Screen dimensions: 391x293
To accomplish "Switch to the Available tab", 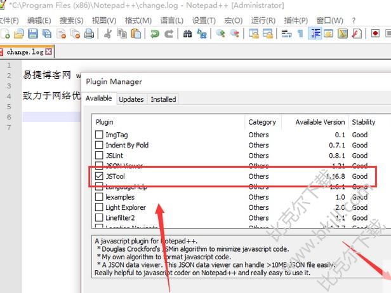I will point(99,99).
